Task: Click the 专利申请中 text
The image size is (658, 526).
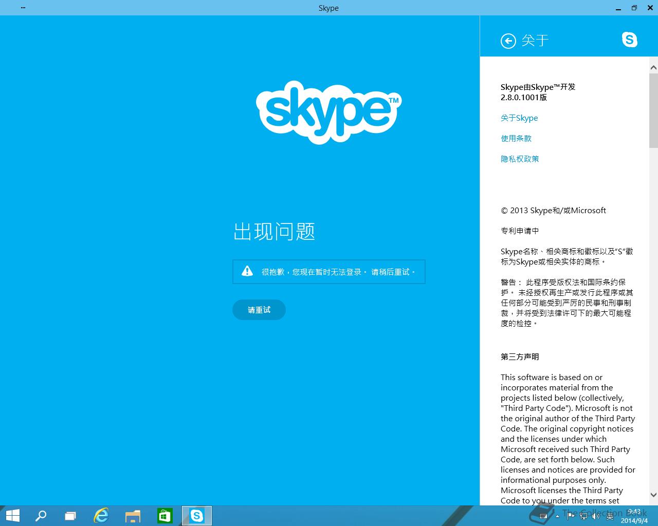Action: coord(520,231)
